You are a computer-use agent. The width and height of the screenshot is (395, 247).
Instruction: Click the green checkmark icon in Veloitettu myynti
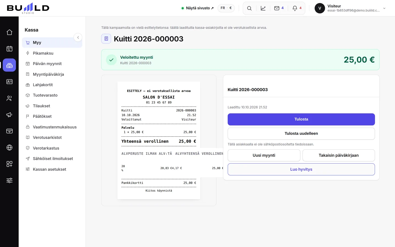111,60
